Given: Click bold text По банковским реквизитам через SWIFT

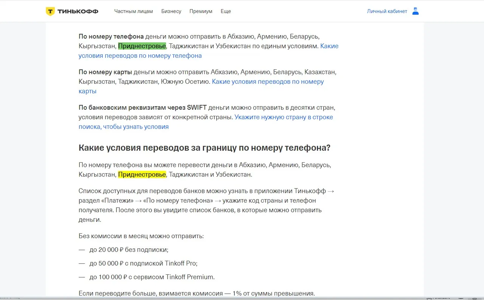Looking at the screenshot, I should 143,108.
